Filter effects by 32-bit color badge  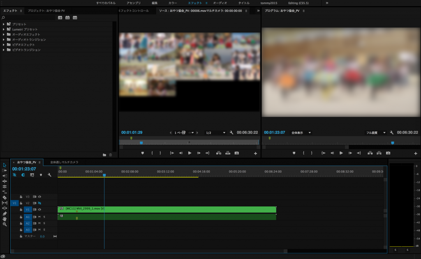(67, 18)
